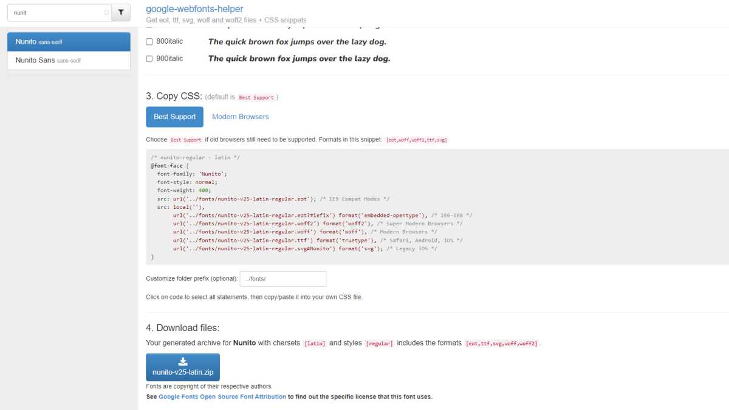Click the download arrow icon above nunito-v25-latin.zip

(183, 361)
